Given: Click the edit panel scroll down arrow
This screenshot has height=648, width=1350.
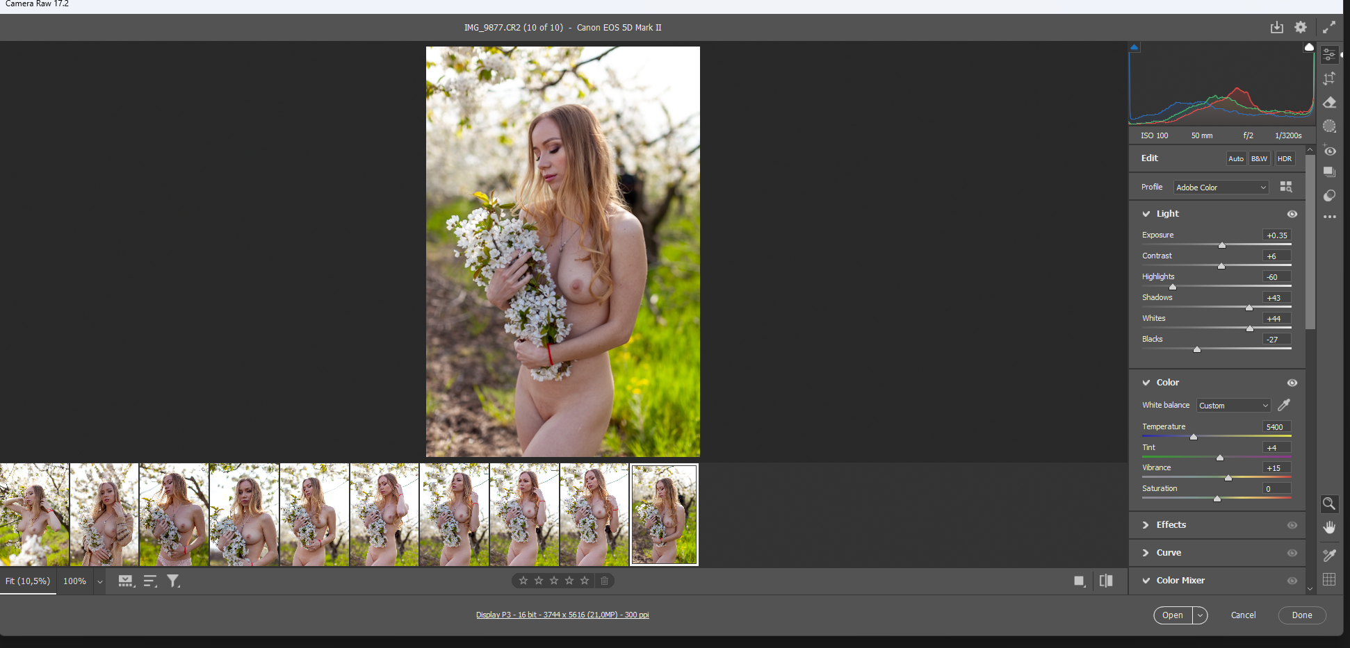Looking at the screenshot, I should pos(1310,589).
